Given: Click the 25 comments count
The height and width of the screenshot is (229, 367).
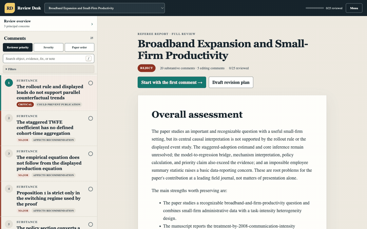Looking at the screenshot, I should 92,38.
